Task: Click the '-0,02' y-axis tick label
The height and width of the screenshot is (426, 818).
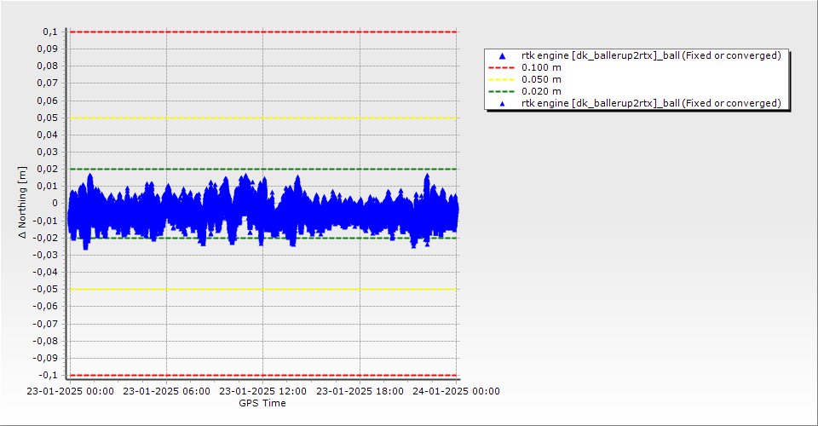Action: point(45,238)
